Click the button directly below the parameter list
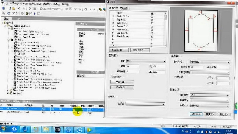The image size is (238, 134). tap(119, 50)
